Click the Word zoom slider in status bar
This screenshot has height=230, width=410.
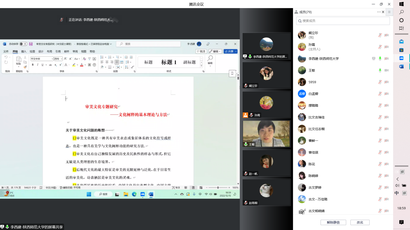coord(218,187)
